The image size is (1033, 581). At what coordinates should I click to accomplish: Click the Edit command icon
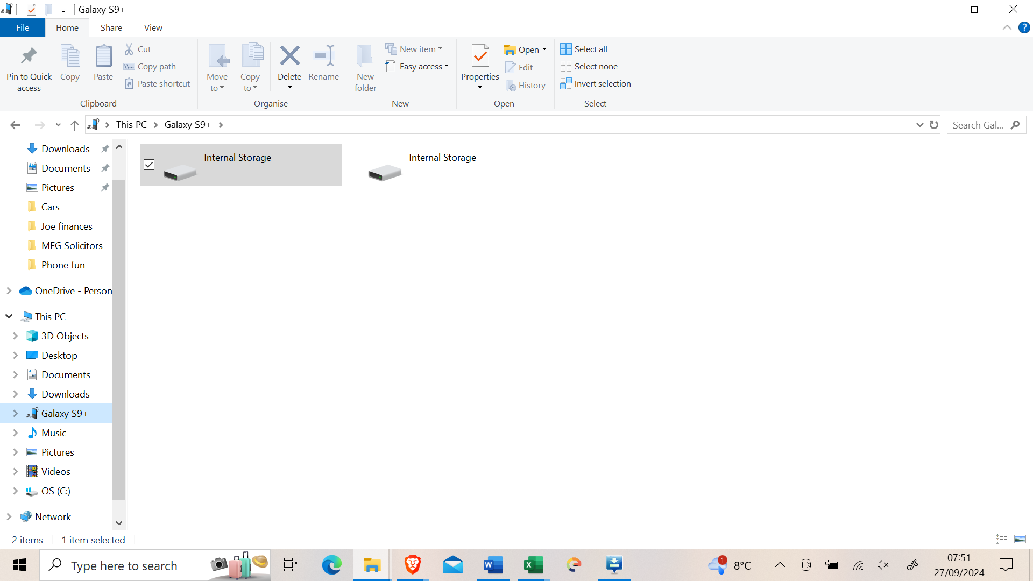click(510, 67)
